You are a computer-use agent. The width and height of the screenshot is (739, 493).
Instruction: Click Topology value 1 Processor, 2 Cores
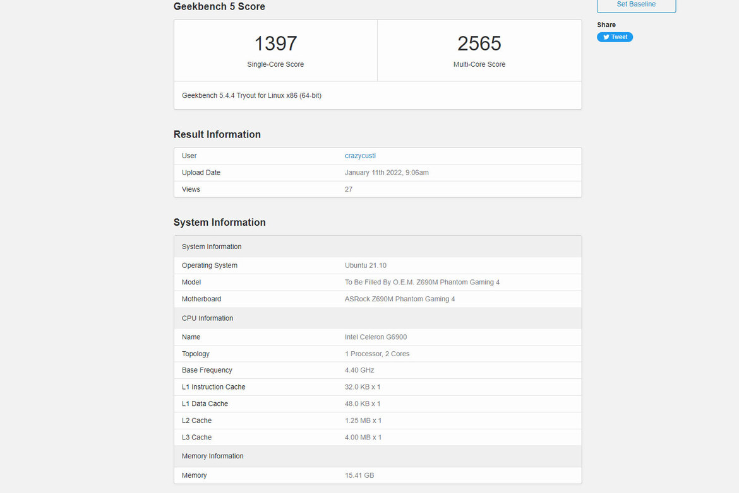point(377,354)
